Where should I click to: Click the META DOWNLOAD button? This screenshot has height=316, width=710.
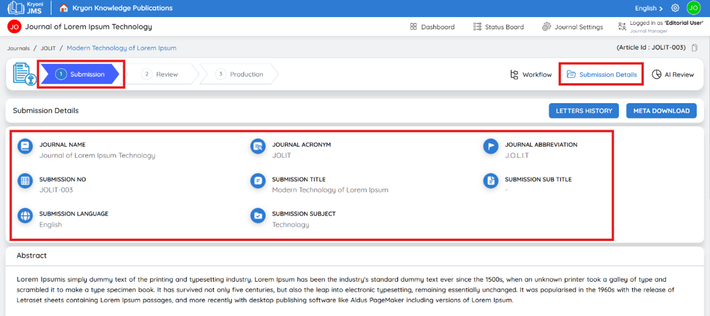[661, 111]
